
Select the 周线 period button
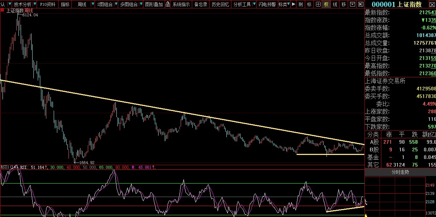[x=82, y=4]
